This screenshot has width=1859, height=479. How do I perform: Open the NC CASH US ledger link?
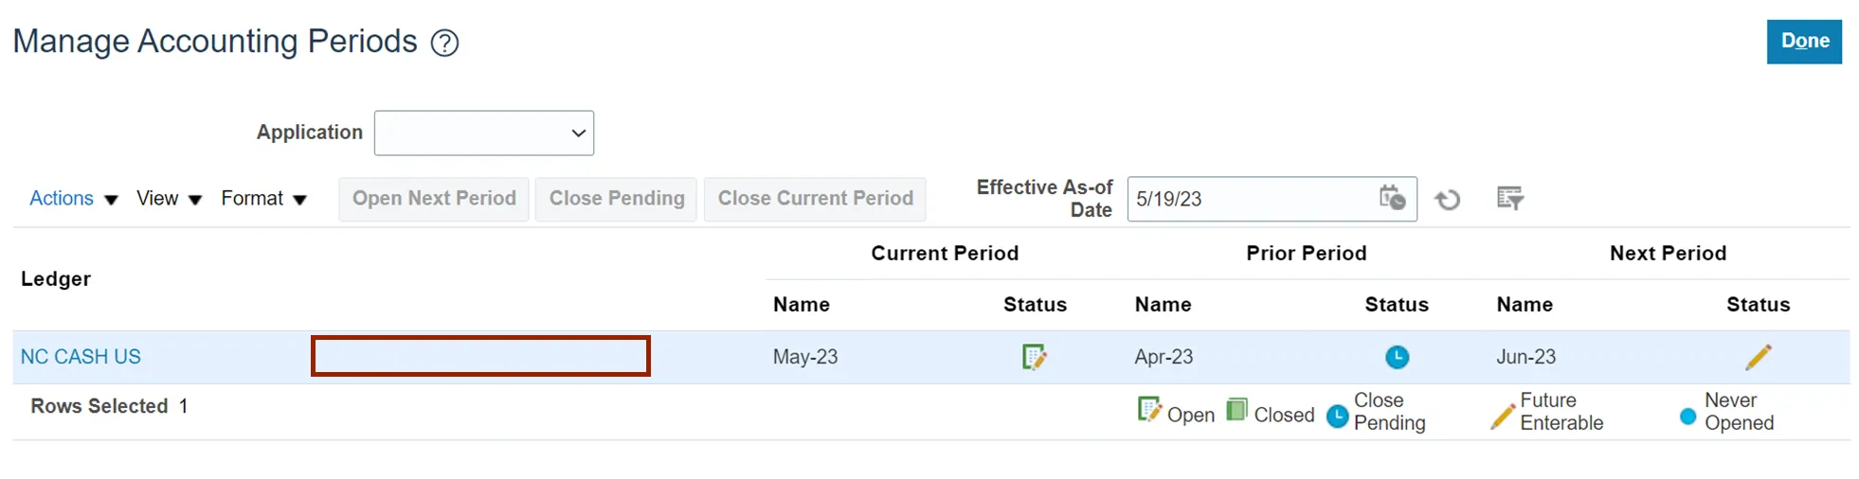pyautogui.click(x=81, y=357)
